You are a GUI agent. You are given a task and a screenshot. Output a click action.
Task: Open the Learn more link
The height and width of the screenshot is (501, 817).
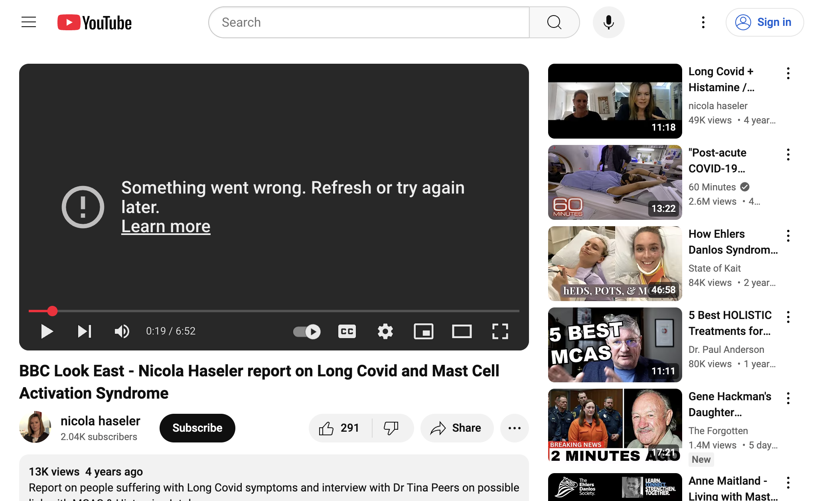coord(166,227)
